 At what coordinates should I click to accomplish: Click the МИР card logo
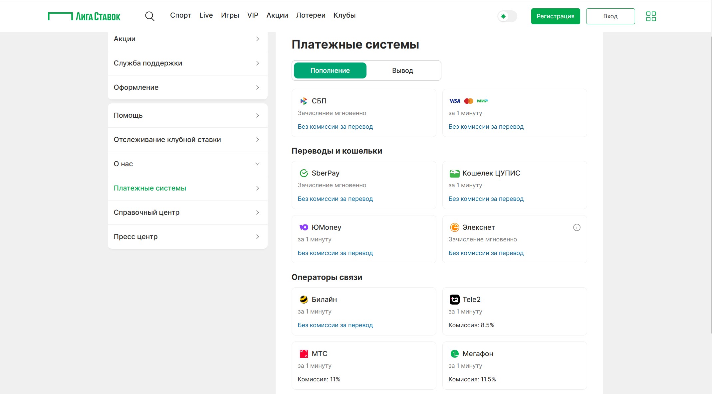(x=482, y=101)
